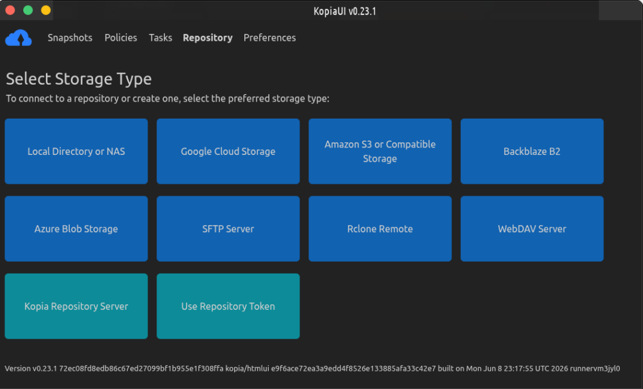Switch to the Policies tab

coord(121,38)
